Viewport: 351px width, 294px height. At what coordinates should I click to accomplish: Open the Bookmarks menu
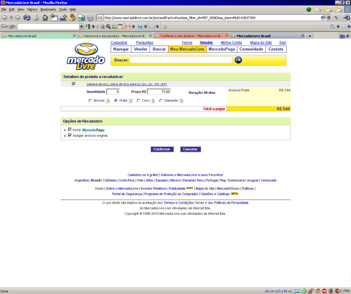(x=48, y=9)
